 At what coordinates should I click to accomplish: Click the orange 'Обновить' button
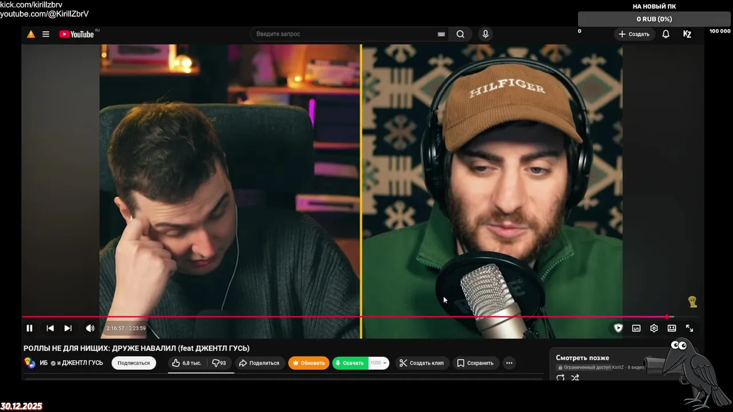(309, 363)
